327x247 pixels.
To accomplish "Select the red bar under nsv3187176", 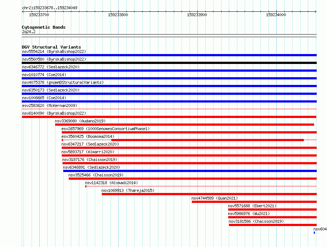I will point(190,163).
